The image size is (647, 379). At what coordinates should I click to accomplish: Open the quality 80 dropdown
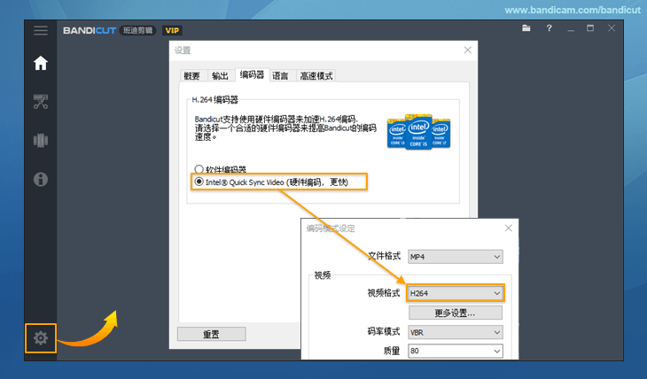tap(456, 351)
